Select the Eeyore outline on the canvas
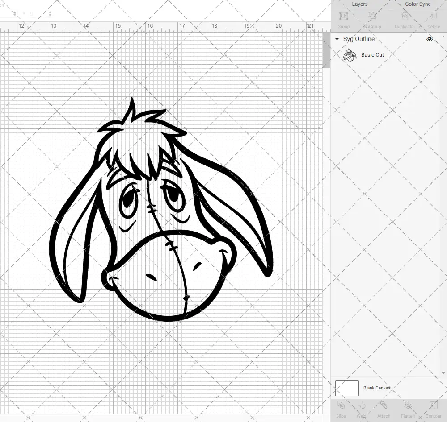 point(161,209)
